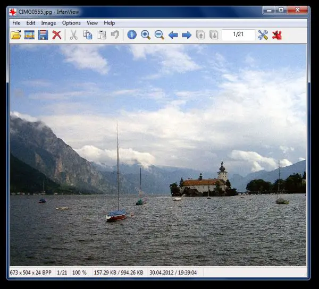Click the Save floppy disk icon
Image resolution: width=319 pixels, height=289 pixels.
(43, 35)
